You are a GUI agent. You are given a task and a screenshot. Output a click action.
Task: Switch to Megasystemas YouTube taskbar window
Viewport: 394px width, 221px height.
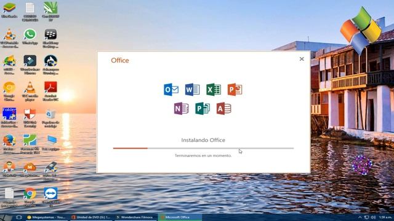point(47,217)
